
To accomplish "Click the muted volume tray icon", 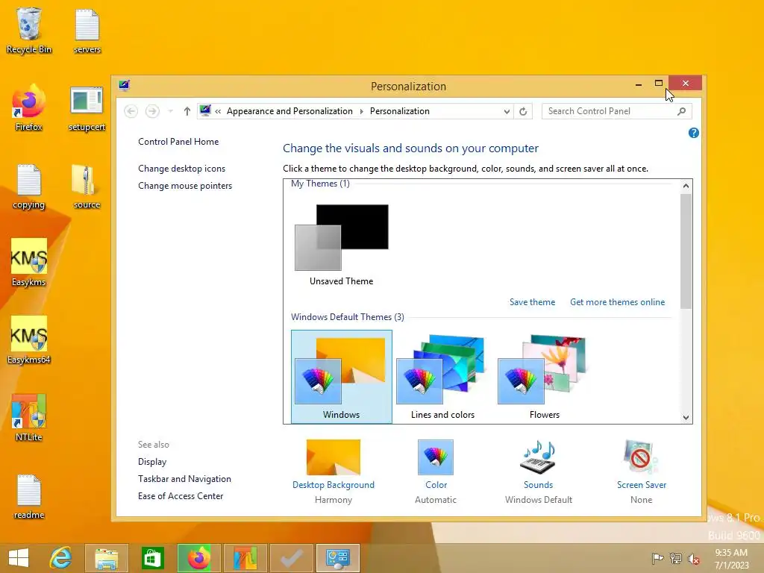I will coord(693,558).
